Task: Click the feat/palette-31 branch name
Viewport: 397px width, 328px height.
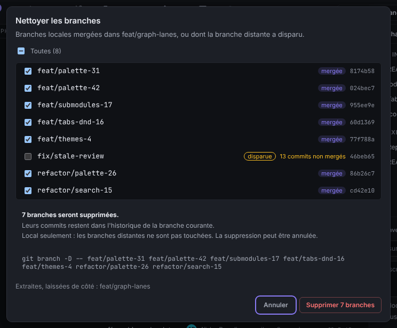Action: (69, 71)
